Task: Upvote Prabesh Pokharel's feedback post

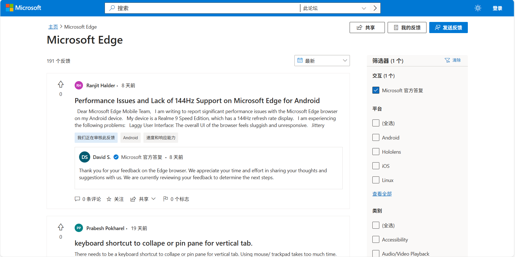Action: 61,227
